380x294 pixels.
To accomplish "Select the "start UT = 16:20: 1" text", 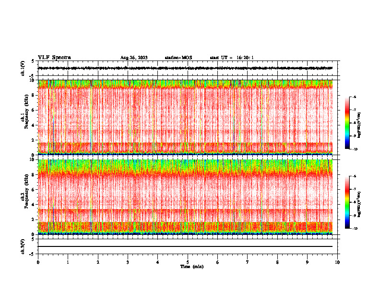I will 232,58.
